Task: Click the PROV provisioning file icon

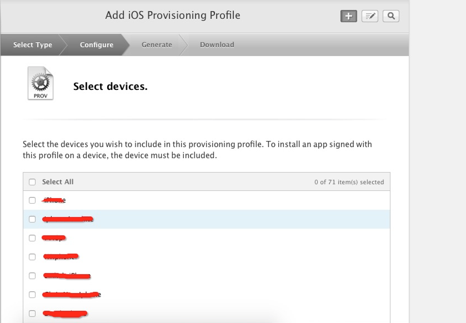Action: pyautogui.click(x=41, y=83)
